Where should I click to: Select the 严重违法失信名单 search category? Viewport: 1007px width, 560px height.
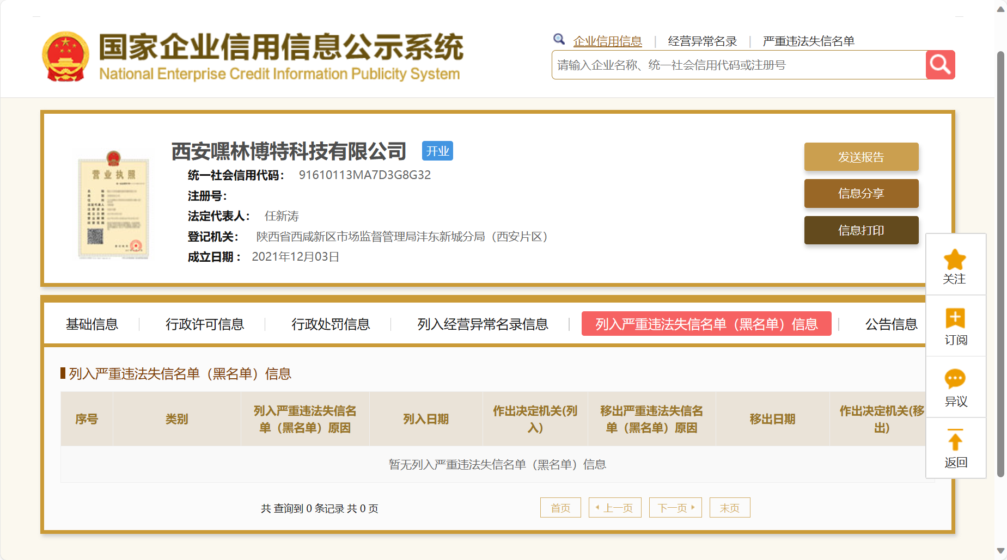click(808, 41)
